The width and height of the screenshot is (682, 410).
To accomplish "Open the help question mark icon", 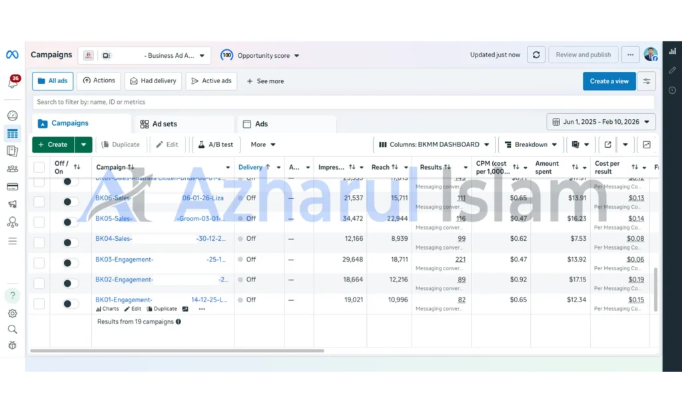I will pyautogui.click(x=13, y=296).
